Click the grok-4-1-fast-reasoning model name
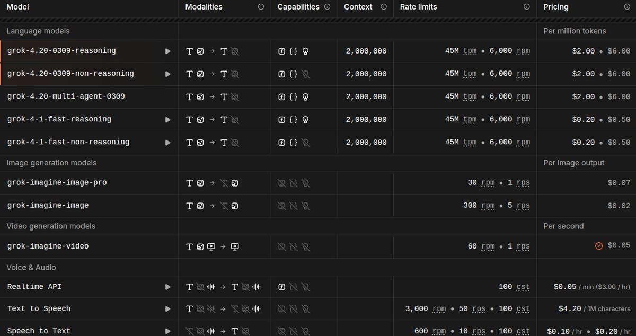 (x=59, y=119)
